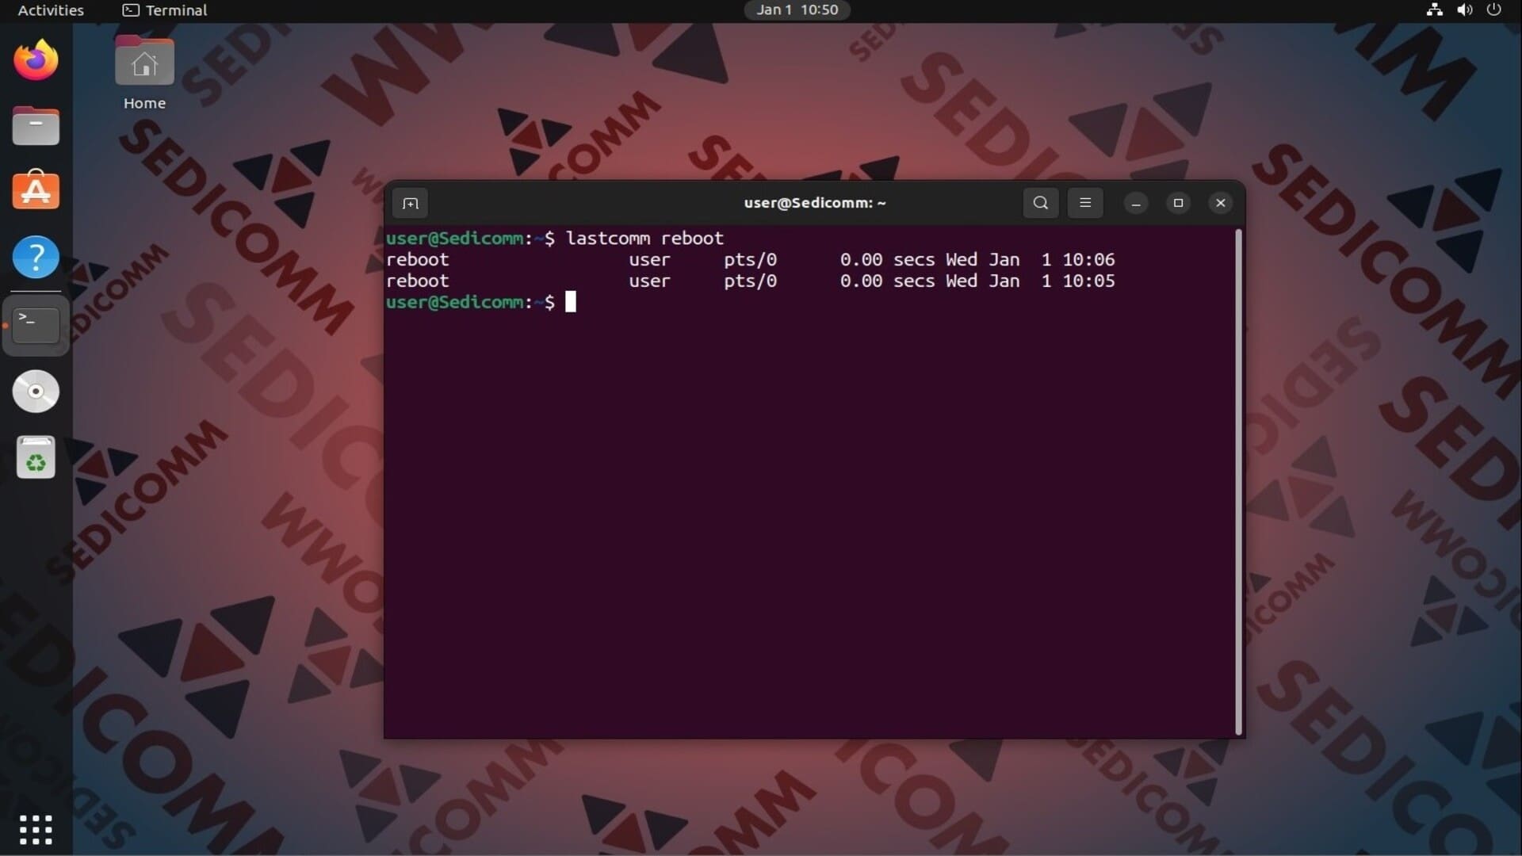1522x856 pixels.
Task: Open the Help app in dock
Action: click(x=36, y=258)
